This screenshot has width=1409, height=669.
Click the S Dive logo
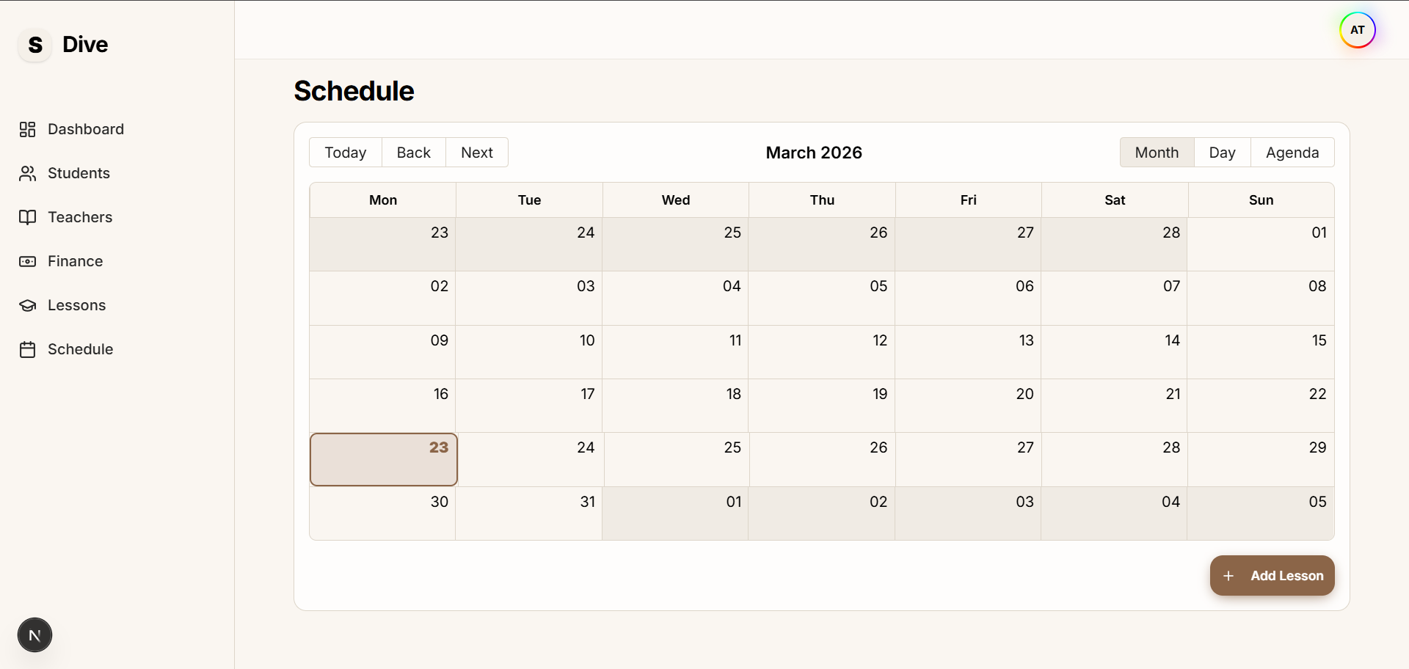(x=62, y=44)
